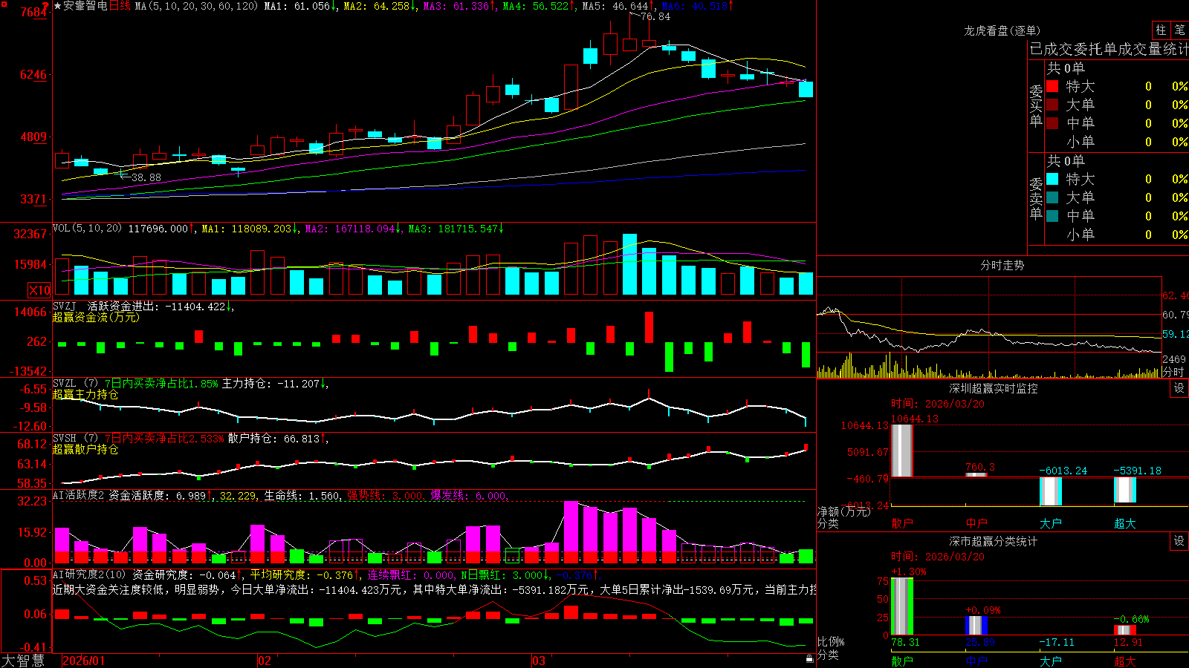The height and width of the screenshot is (668, 1189).
Task: Click the 深圳超赢实时监控 panel title
Action: point(993,388)
